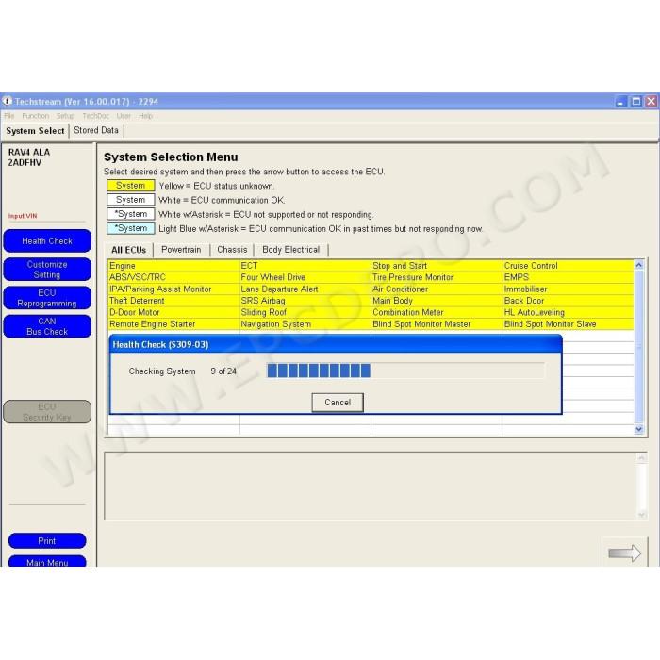This screenshot has width=660, height=660.
Task: Close the Techstream window
Action: point(652,102)
